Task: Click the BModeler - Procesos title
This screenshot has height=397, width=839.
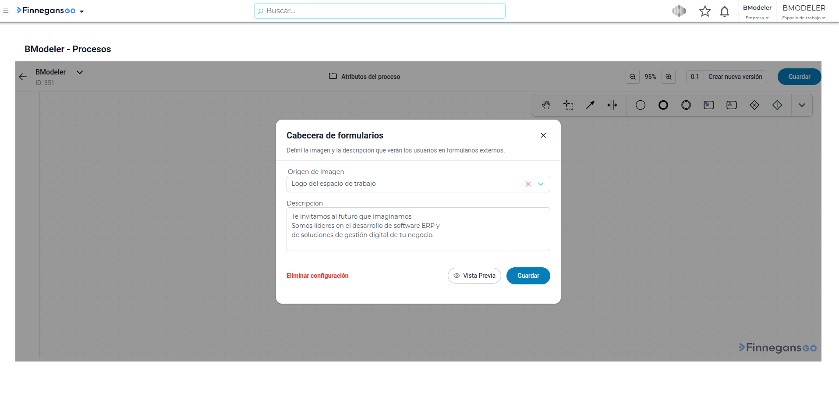Action: (x=68, y=49)
